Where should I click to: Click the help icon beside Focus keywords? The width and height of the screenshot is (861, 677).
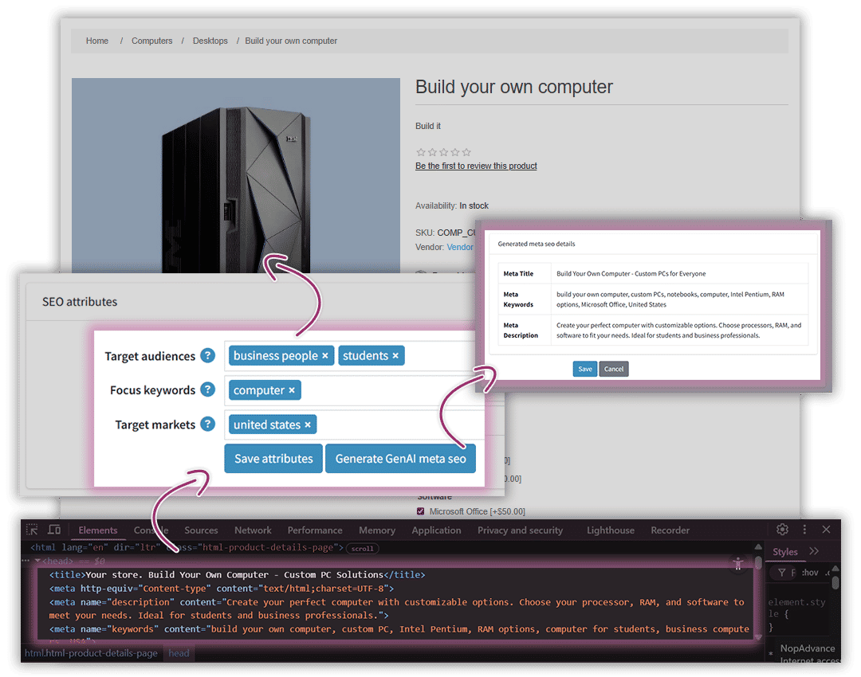click(x=207, y=390)
